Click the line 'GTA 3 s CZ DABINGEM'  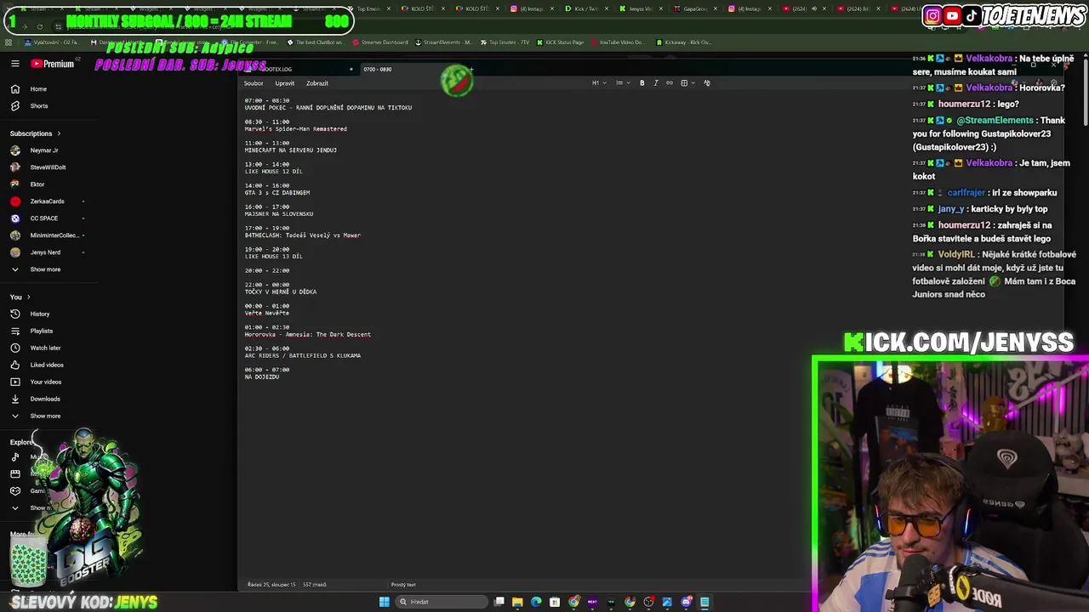coord(277,193)
